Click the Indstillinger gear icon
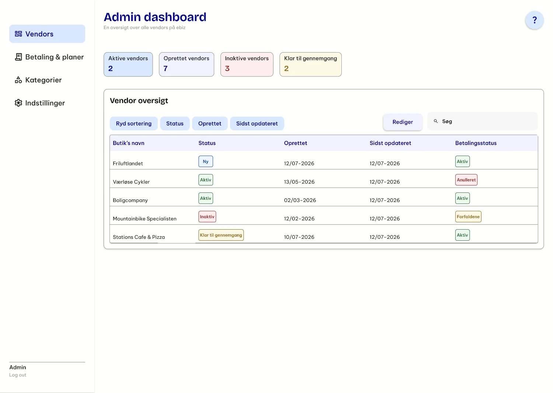Viewport: 553px width, 393px height. 18,103
